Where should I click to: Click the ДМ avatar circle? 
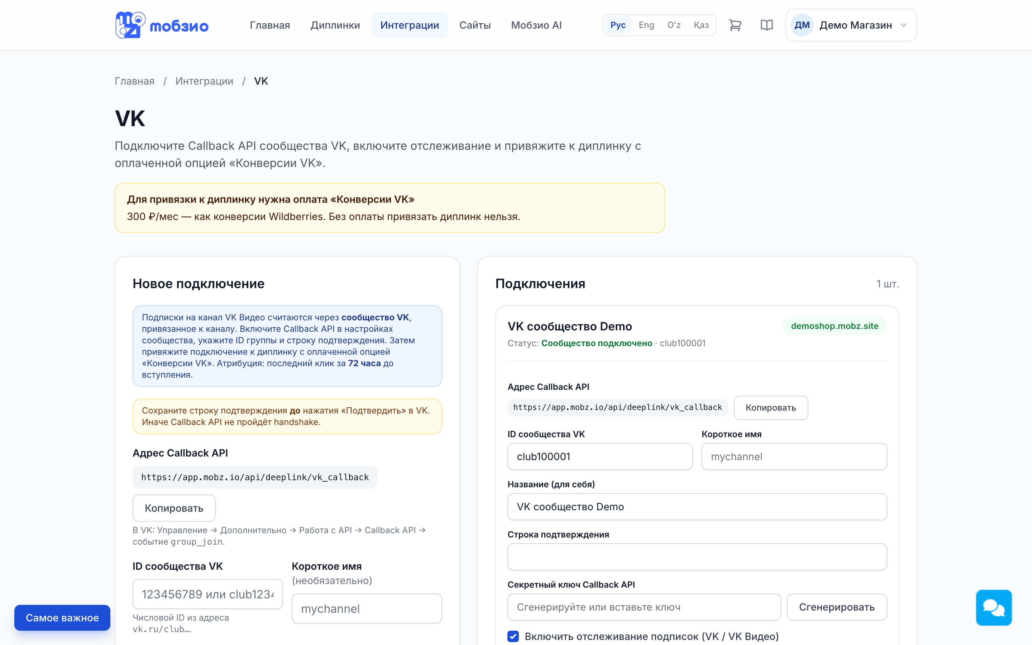(x=802, y=25)
